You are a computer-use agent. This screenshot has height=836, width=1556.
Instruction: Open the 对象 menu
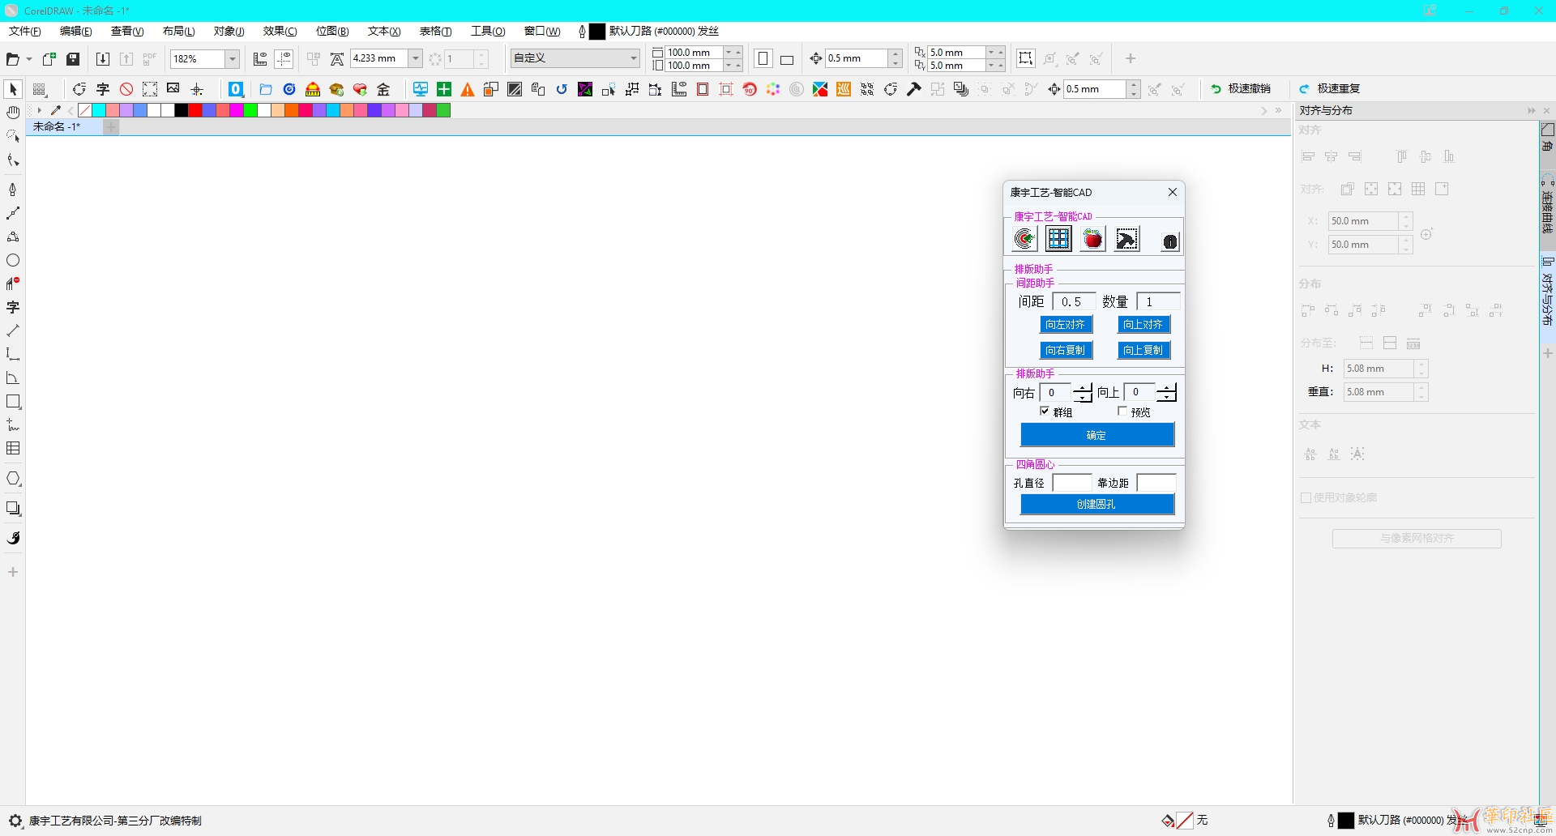point(229,31)
